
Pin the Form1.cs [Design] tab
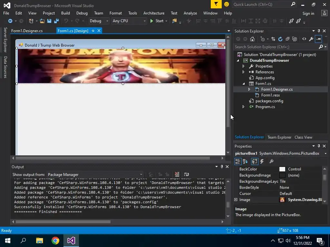click(93, 31)
